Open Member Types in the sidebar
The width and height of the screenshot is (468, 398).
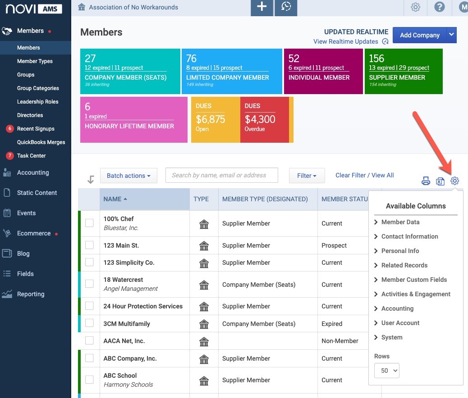(35, 61)
